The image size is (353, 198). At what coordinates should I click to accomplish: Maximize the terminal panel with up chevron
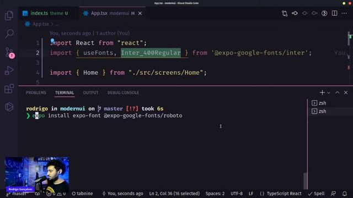(x=337, y=92)
